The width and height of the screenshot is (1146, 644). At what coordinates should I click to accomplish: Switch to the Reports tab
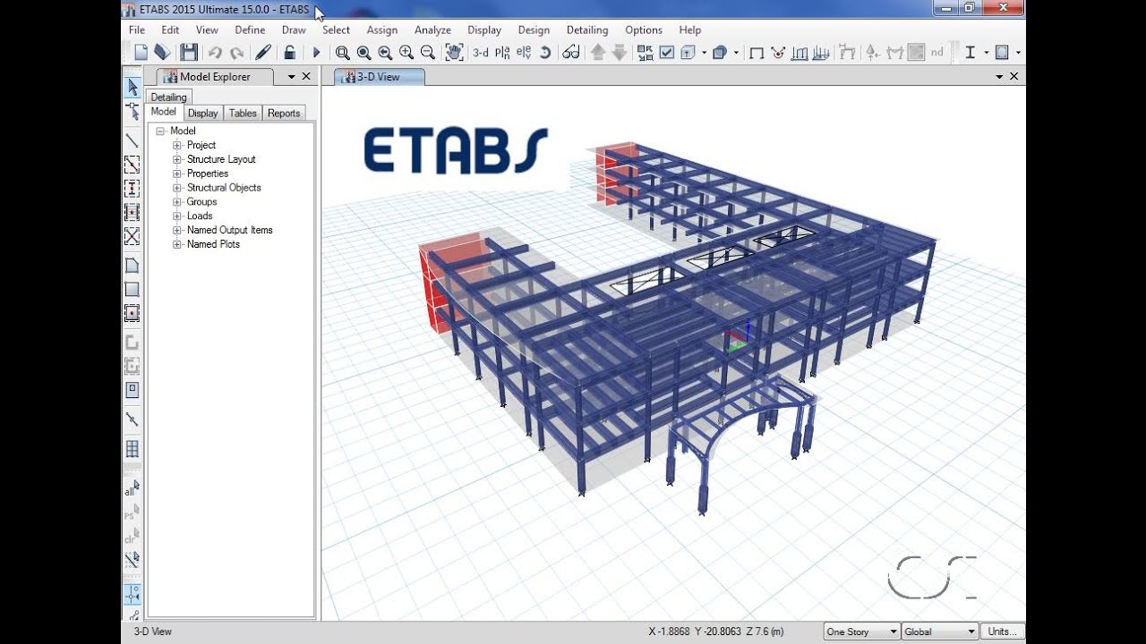click(x=284, y=113)
